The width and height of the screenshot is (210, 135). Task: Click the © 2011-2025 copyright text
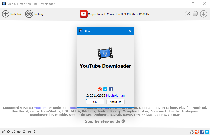tap(95, 96)
